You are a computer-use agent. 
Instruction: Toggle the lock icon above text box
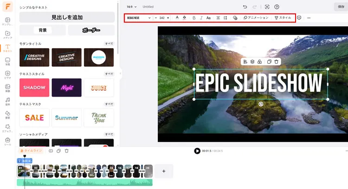pos(259,61)
